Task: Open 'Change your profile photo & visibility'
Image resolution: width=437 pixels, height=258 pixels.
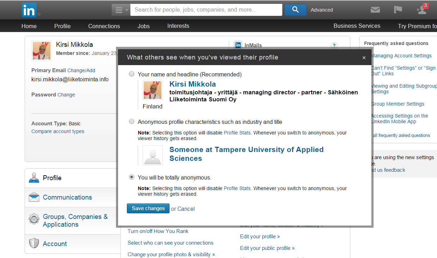Action: pyautogui.click(x=171, y=254)
